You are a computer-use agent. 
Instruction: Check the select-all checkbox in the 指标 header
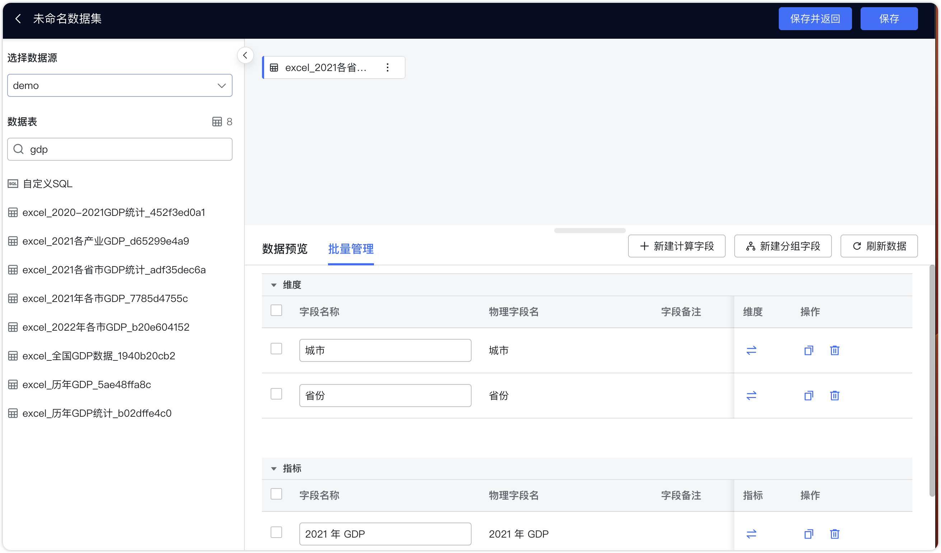pos(276,494)
